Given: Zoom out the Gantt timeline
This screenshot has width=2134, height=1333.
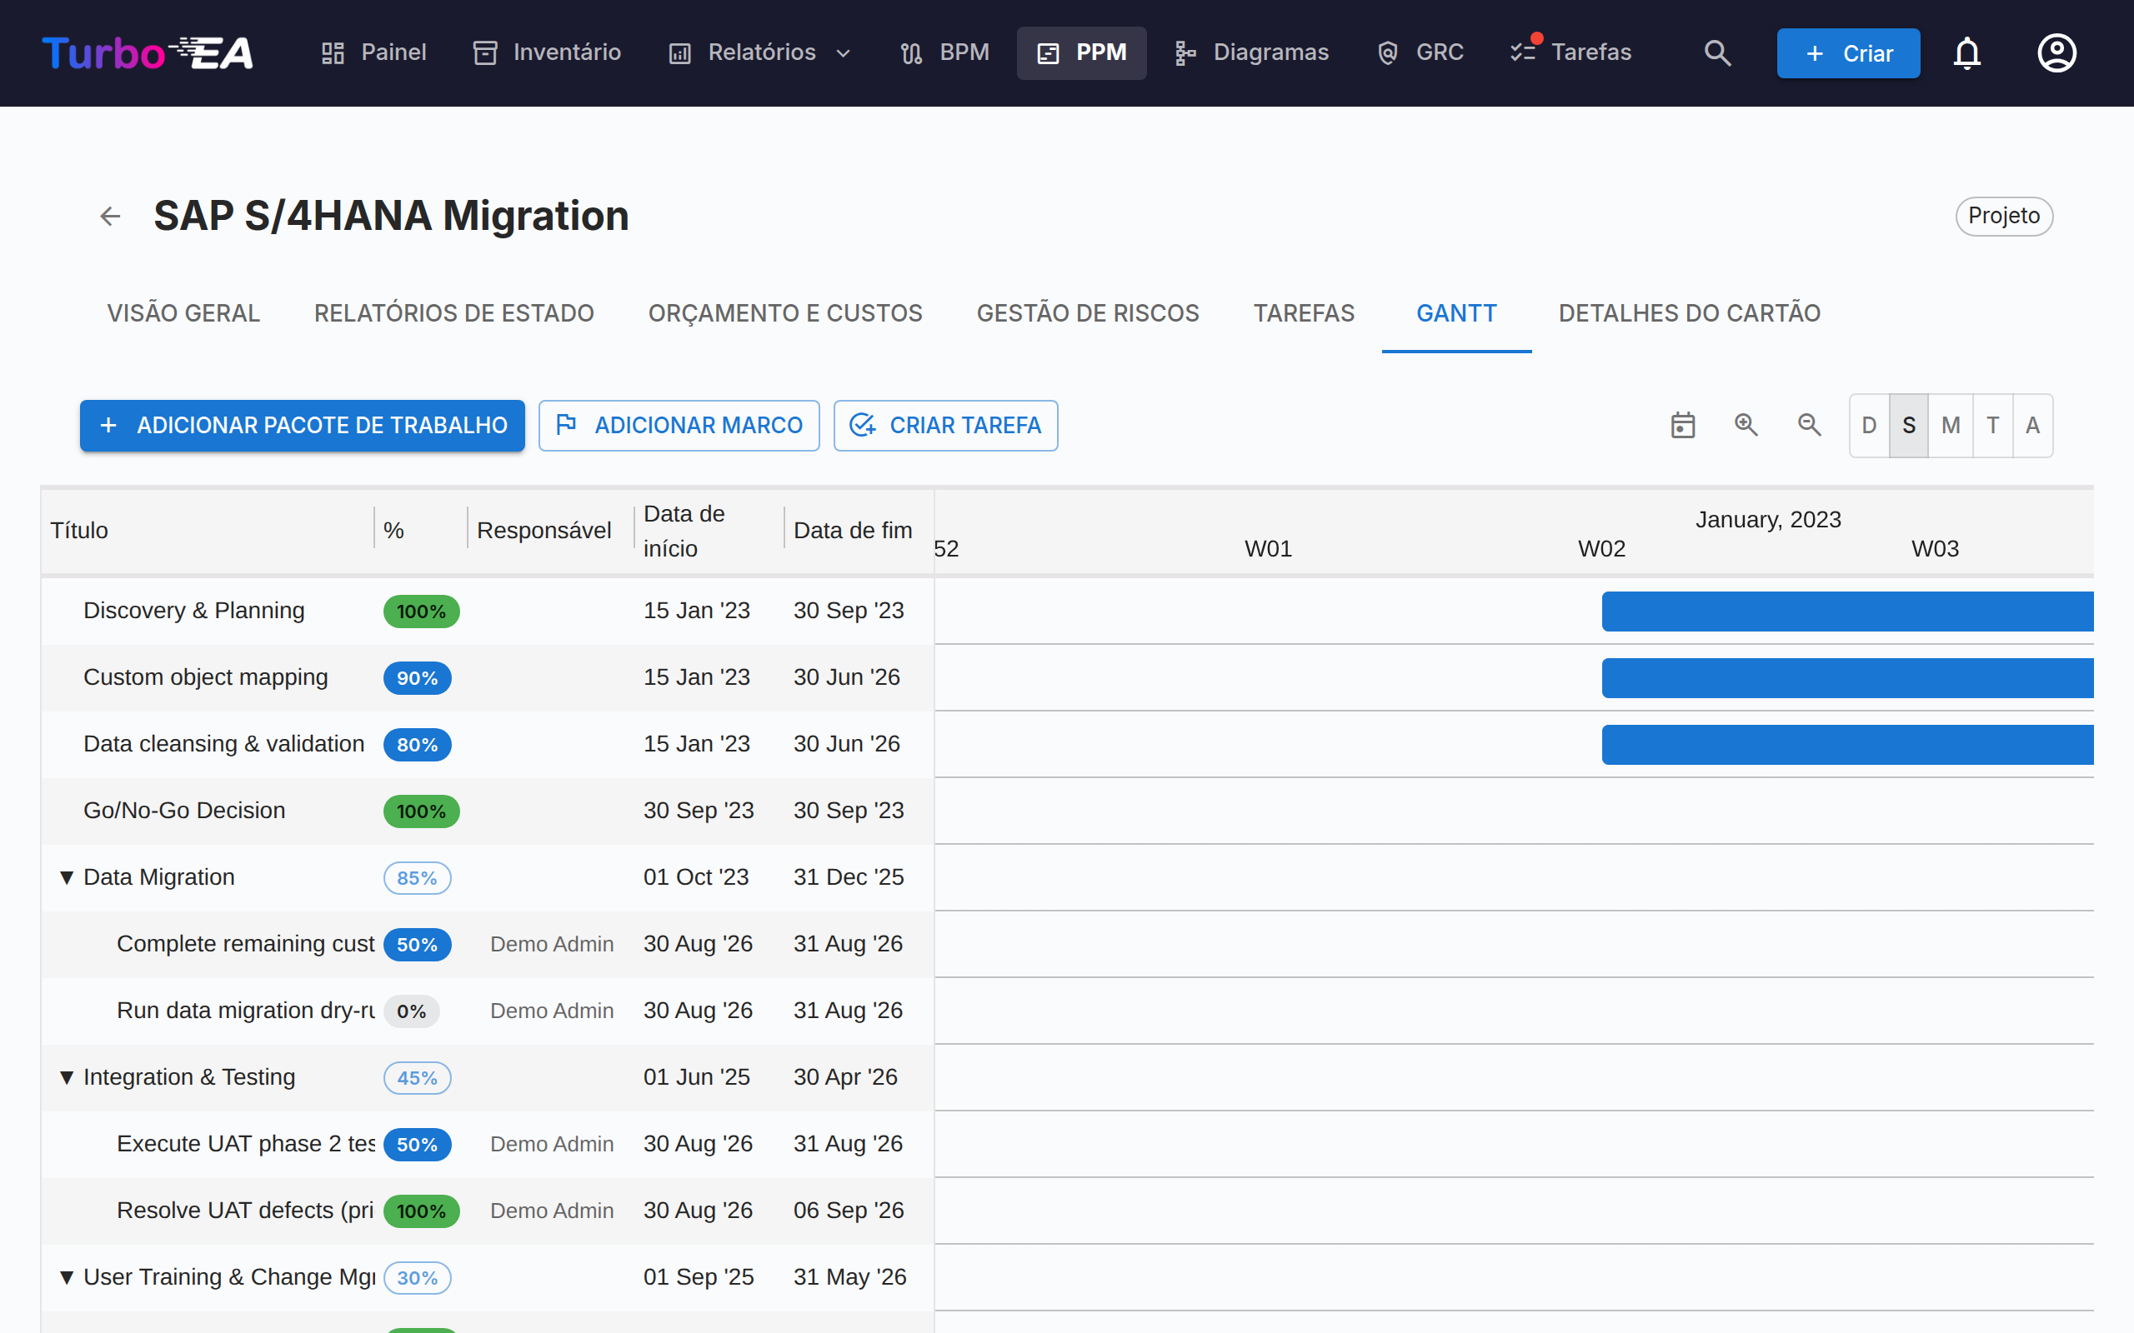Looking at the screenshot, I should [1810, 425].
